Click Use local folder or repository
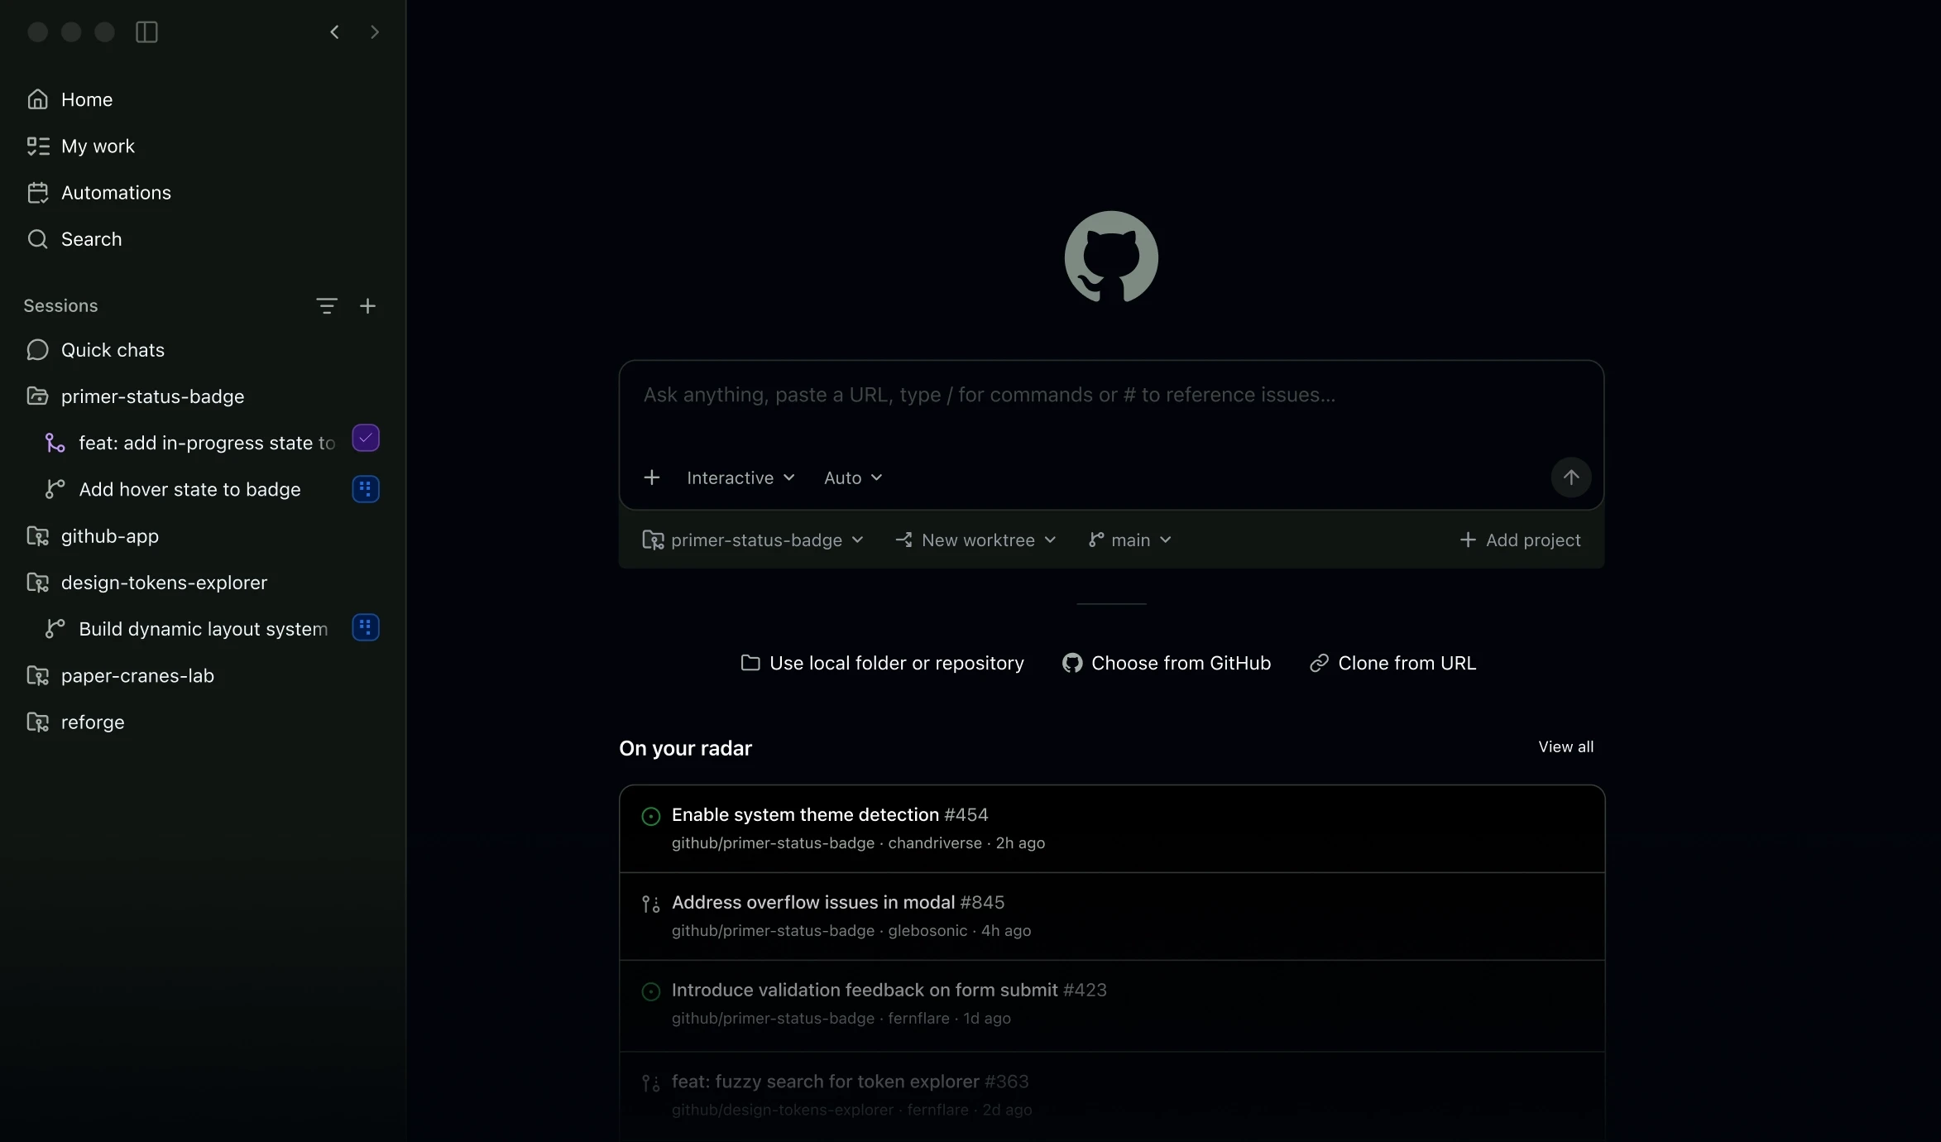 882,663
